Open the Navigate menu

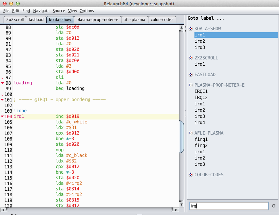[x=41, y=11]
